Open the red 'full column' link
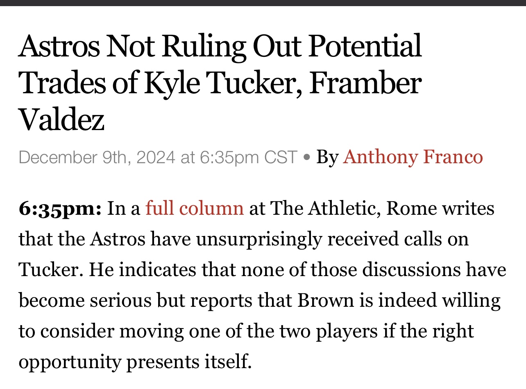This screenshot has height=389, width=526. pyautogui.click(x=195, y=208)
